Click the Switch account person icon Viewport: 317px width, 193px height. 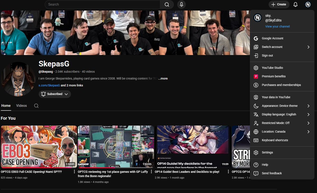point(256,47)
